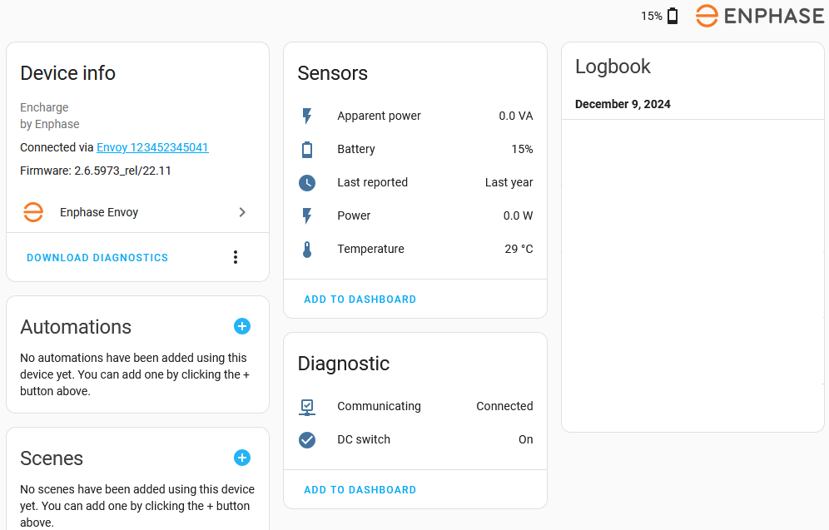Click the Last reported clock icon
The image size is (829, 530).
[x=307, y=182]
